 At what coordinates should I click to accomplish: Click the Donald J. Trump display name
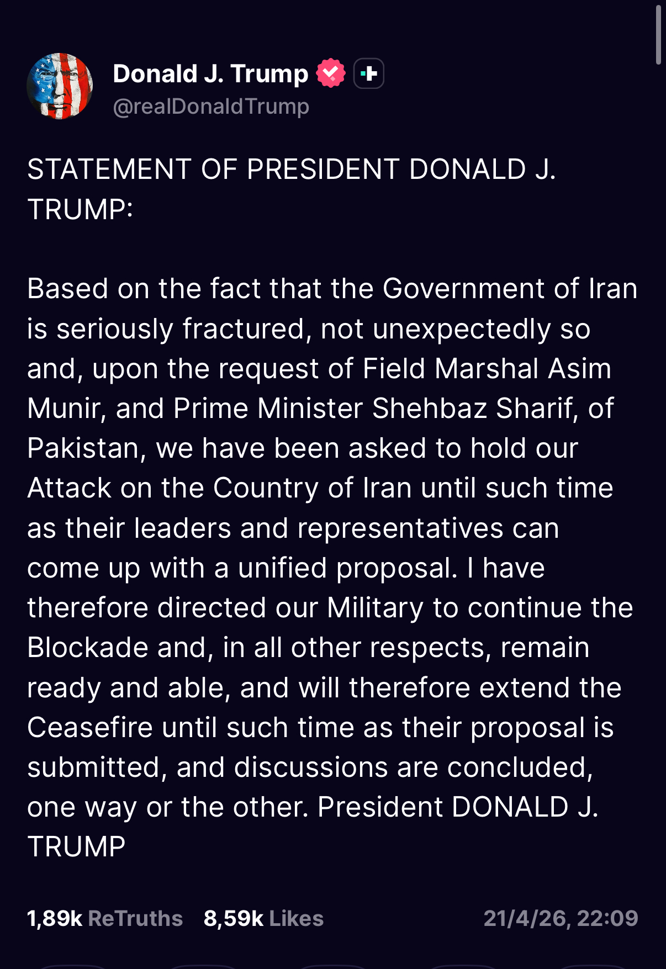[210, 72]
